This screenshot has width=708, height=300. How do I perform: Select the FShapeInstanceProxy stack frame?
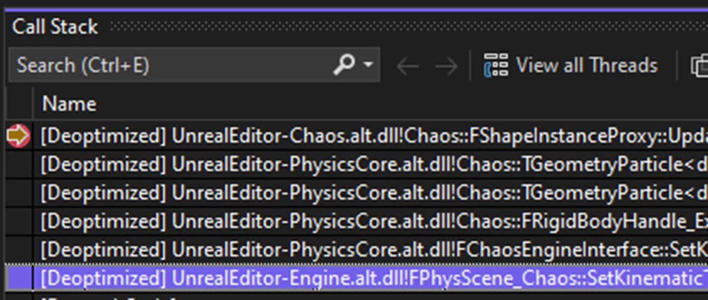(305, 136)
